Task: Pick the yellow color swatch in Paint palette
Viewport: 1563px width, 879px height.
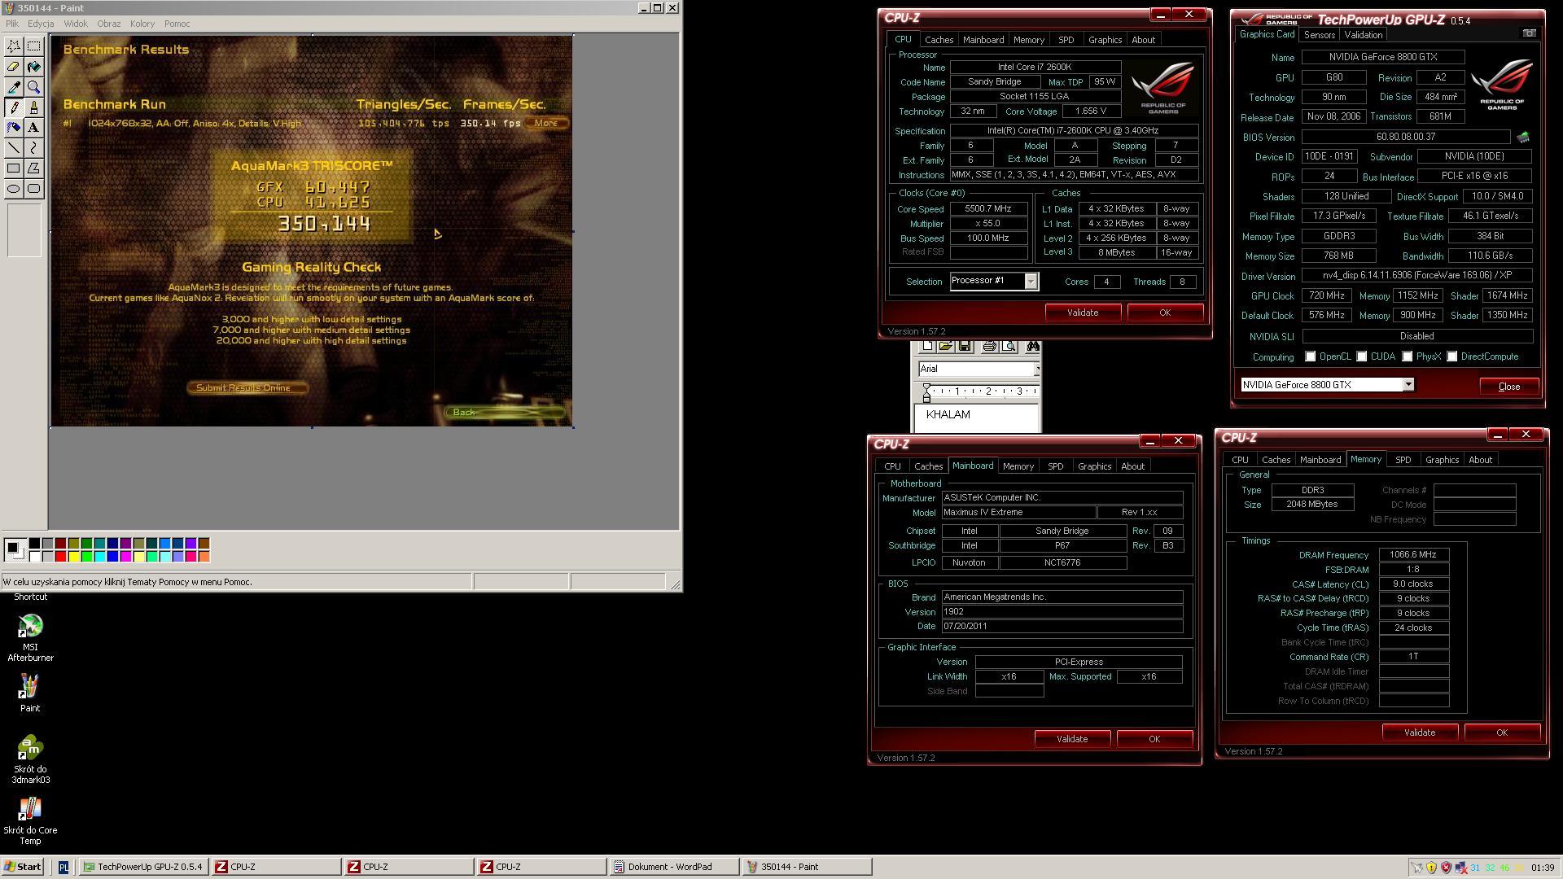Action: point(74,557)
